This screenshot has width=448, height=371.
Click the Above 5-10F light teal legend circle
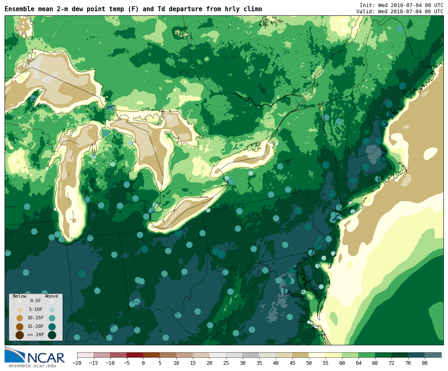(52, 310)
